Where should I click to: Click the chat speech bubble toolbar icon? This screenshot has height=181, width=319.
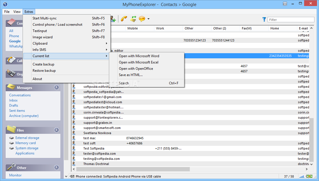pos(142,19)
